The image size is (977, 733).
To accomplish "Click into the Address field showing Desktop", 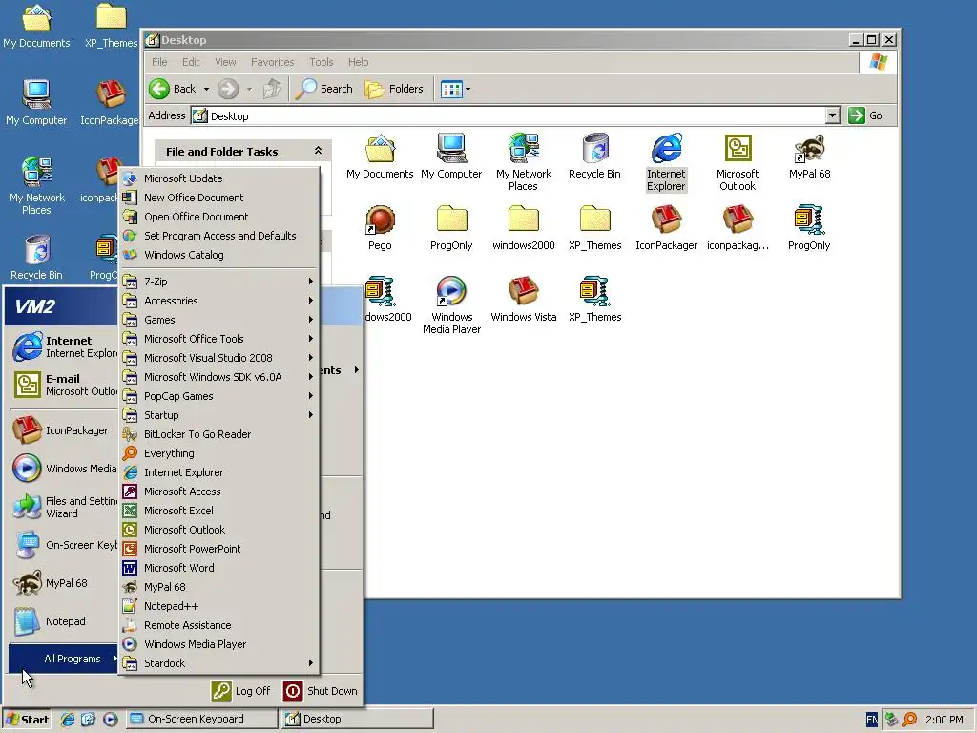I will coord(509,115).
